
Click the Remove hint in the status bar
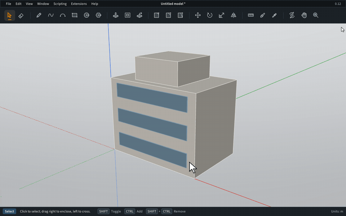pos(179,211)
